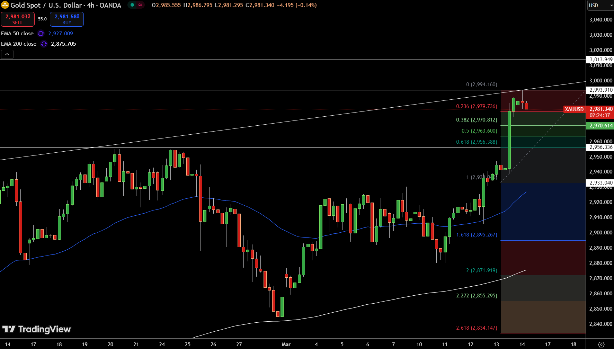Select the EMA 200 close indicator label
The height and width of the screenshot is (349, 614).
pos(19,44)
